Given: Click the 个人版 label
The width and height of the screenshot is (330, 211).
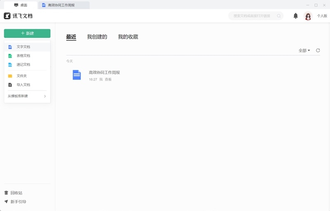Looking at the screenshot, I should click(x=322, y=16).
